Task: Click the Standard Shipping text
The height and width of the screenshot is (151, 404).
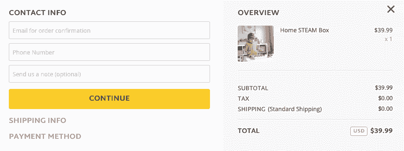Action: [295, 109]
